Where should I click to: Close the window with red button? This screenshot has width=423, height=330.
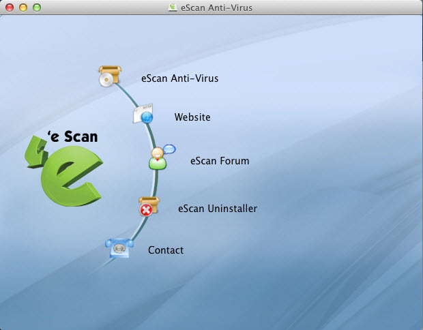pyautogui.click(x=10, y=7)
